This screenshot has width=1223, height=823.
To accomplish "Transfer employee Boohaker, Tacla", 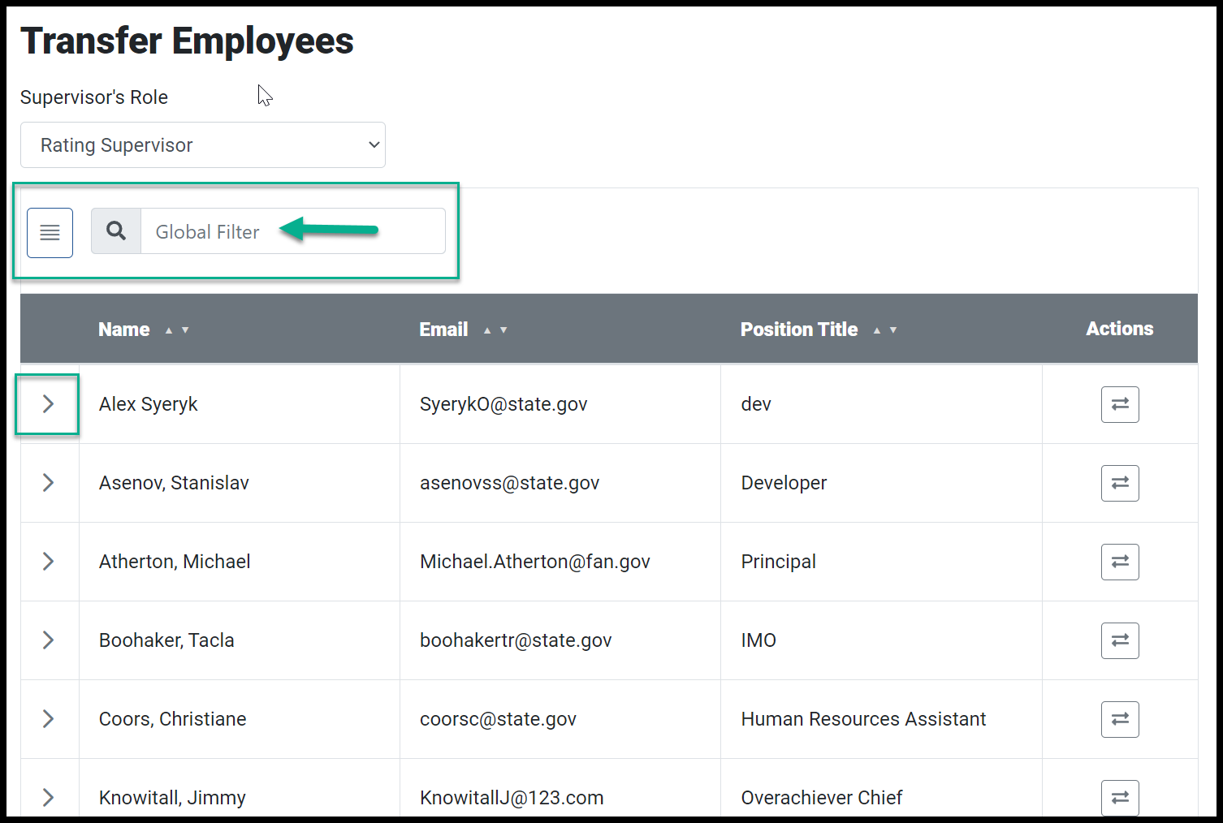I will 1120,640.
